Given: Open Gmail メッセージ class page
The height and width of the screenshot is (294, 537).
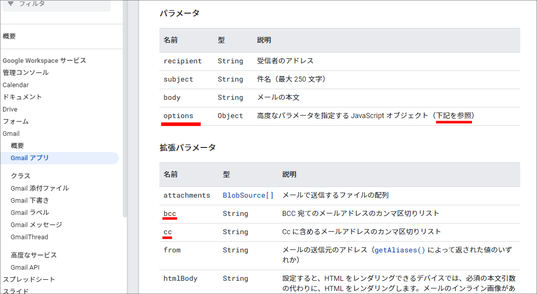Looking at the screenshot, I should (37, 225).
